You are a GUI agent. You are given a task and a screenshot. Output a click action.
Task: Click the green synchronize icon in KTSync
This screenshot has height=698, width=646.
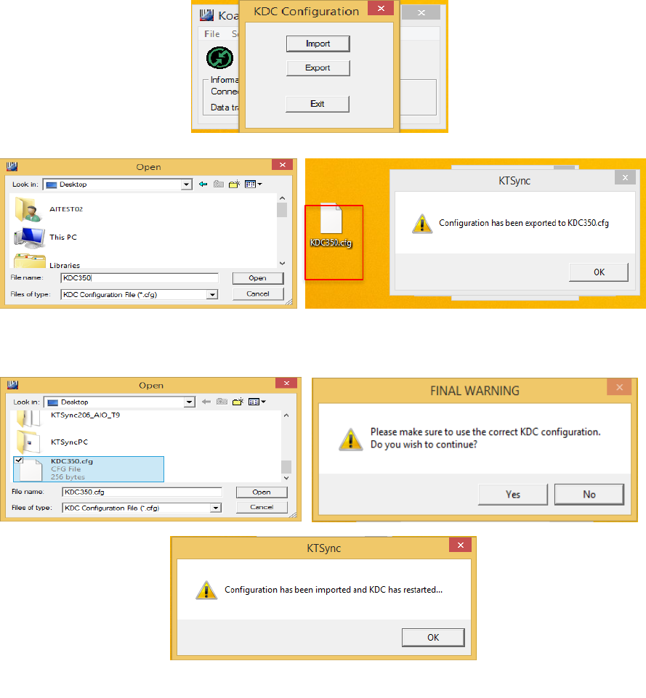(219, 57)
